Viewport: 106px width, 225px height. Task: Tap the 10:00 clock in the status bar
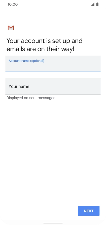pyautogui.click(x=13, y=4)
